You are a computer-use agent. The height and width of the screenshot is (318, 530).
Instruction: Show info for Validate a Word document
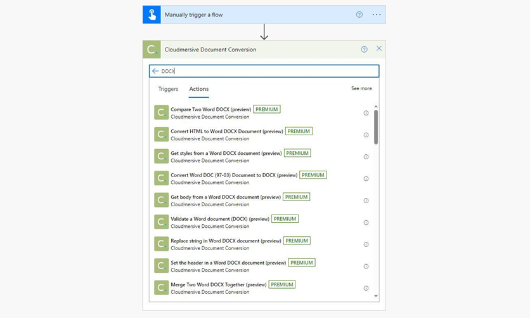[366, 223]
